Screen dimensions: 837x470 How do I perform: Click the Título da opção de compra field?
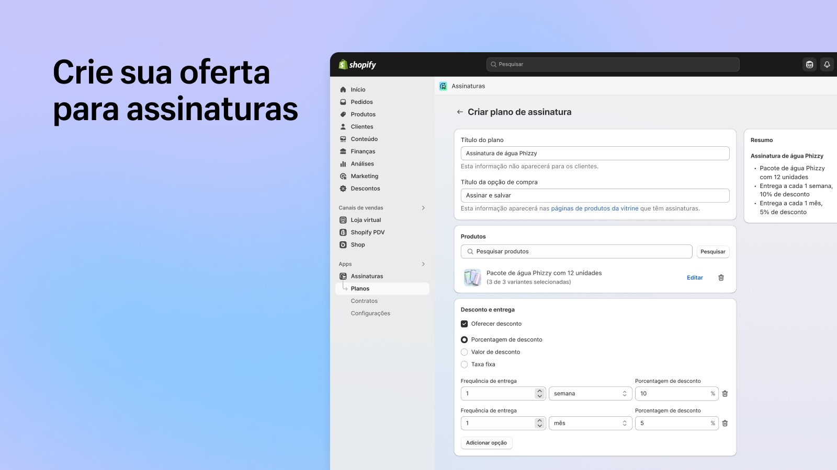pyautogui.click(x=595, y=195)
